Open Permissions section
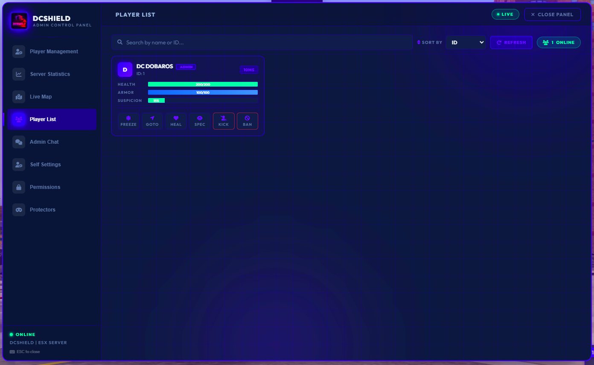Viewport: 594px width, 365px height. point(52,187)
